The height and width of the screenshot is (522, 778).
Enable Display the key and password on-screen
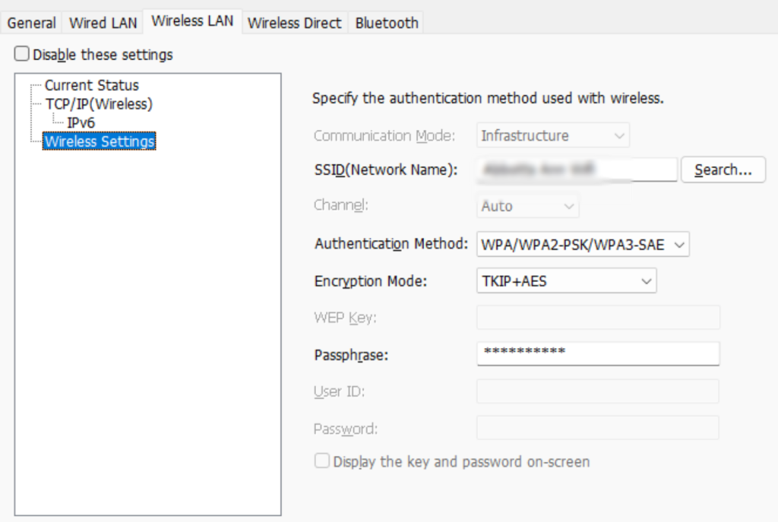click(322, 461)
